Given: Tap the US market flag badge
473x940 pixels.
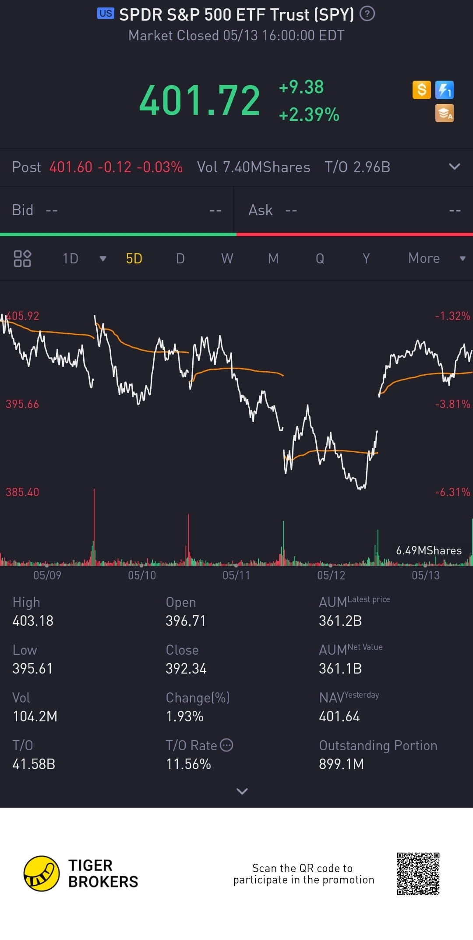Looking at the screenshot, I should 106,14.
